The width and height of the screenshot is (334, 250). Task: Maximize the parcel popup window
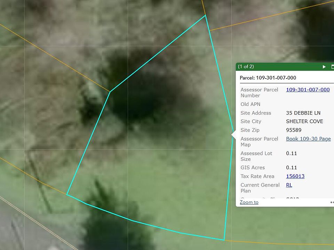coord(332,67)
